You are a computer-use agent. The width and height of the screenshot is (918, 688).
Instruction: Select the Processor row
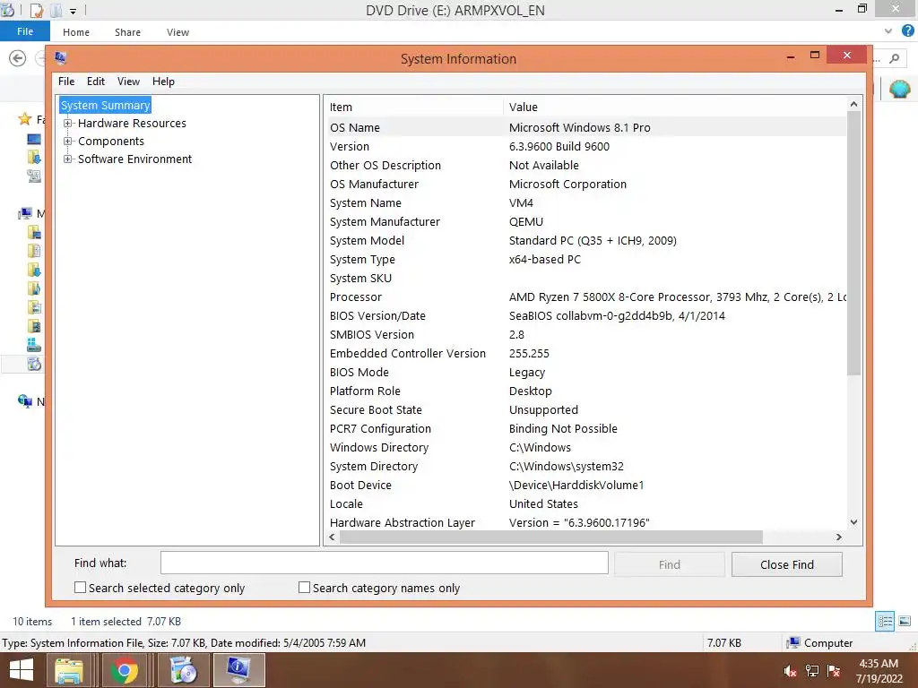(585, 297)
